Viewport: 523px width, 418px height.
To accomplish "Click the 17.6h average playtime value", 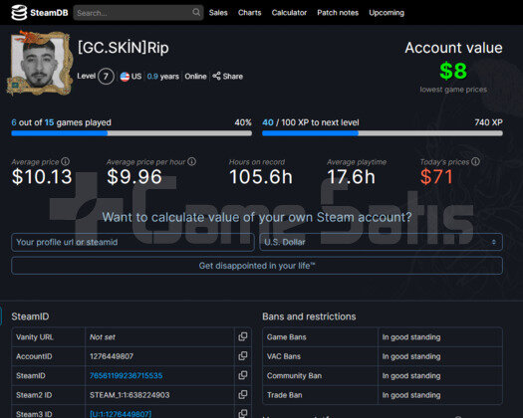I will [x=351, y=177].
